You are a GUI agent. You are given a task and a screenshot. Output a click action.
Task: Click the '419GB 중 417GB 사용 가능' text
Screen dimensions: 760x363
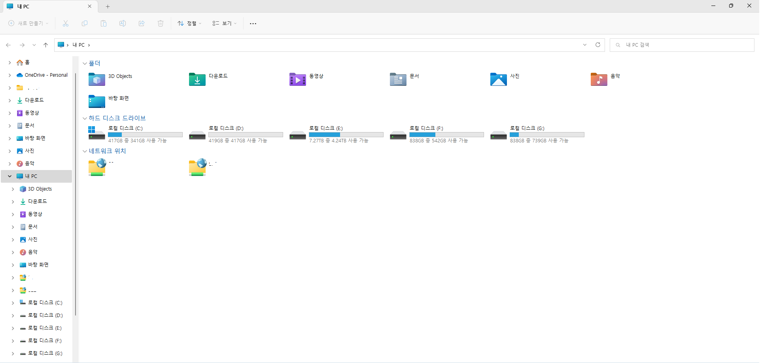tap(238, 141)
